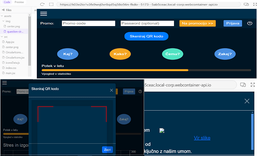Image resolution: width=257 pixels, height=156 pixels.
Task: Reload the preview with the refresh icon
Action: coord(42,4)
